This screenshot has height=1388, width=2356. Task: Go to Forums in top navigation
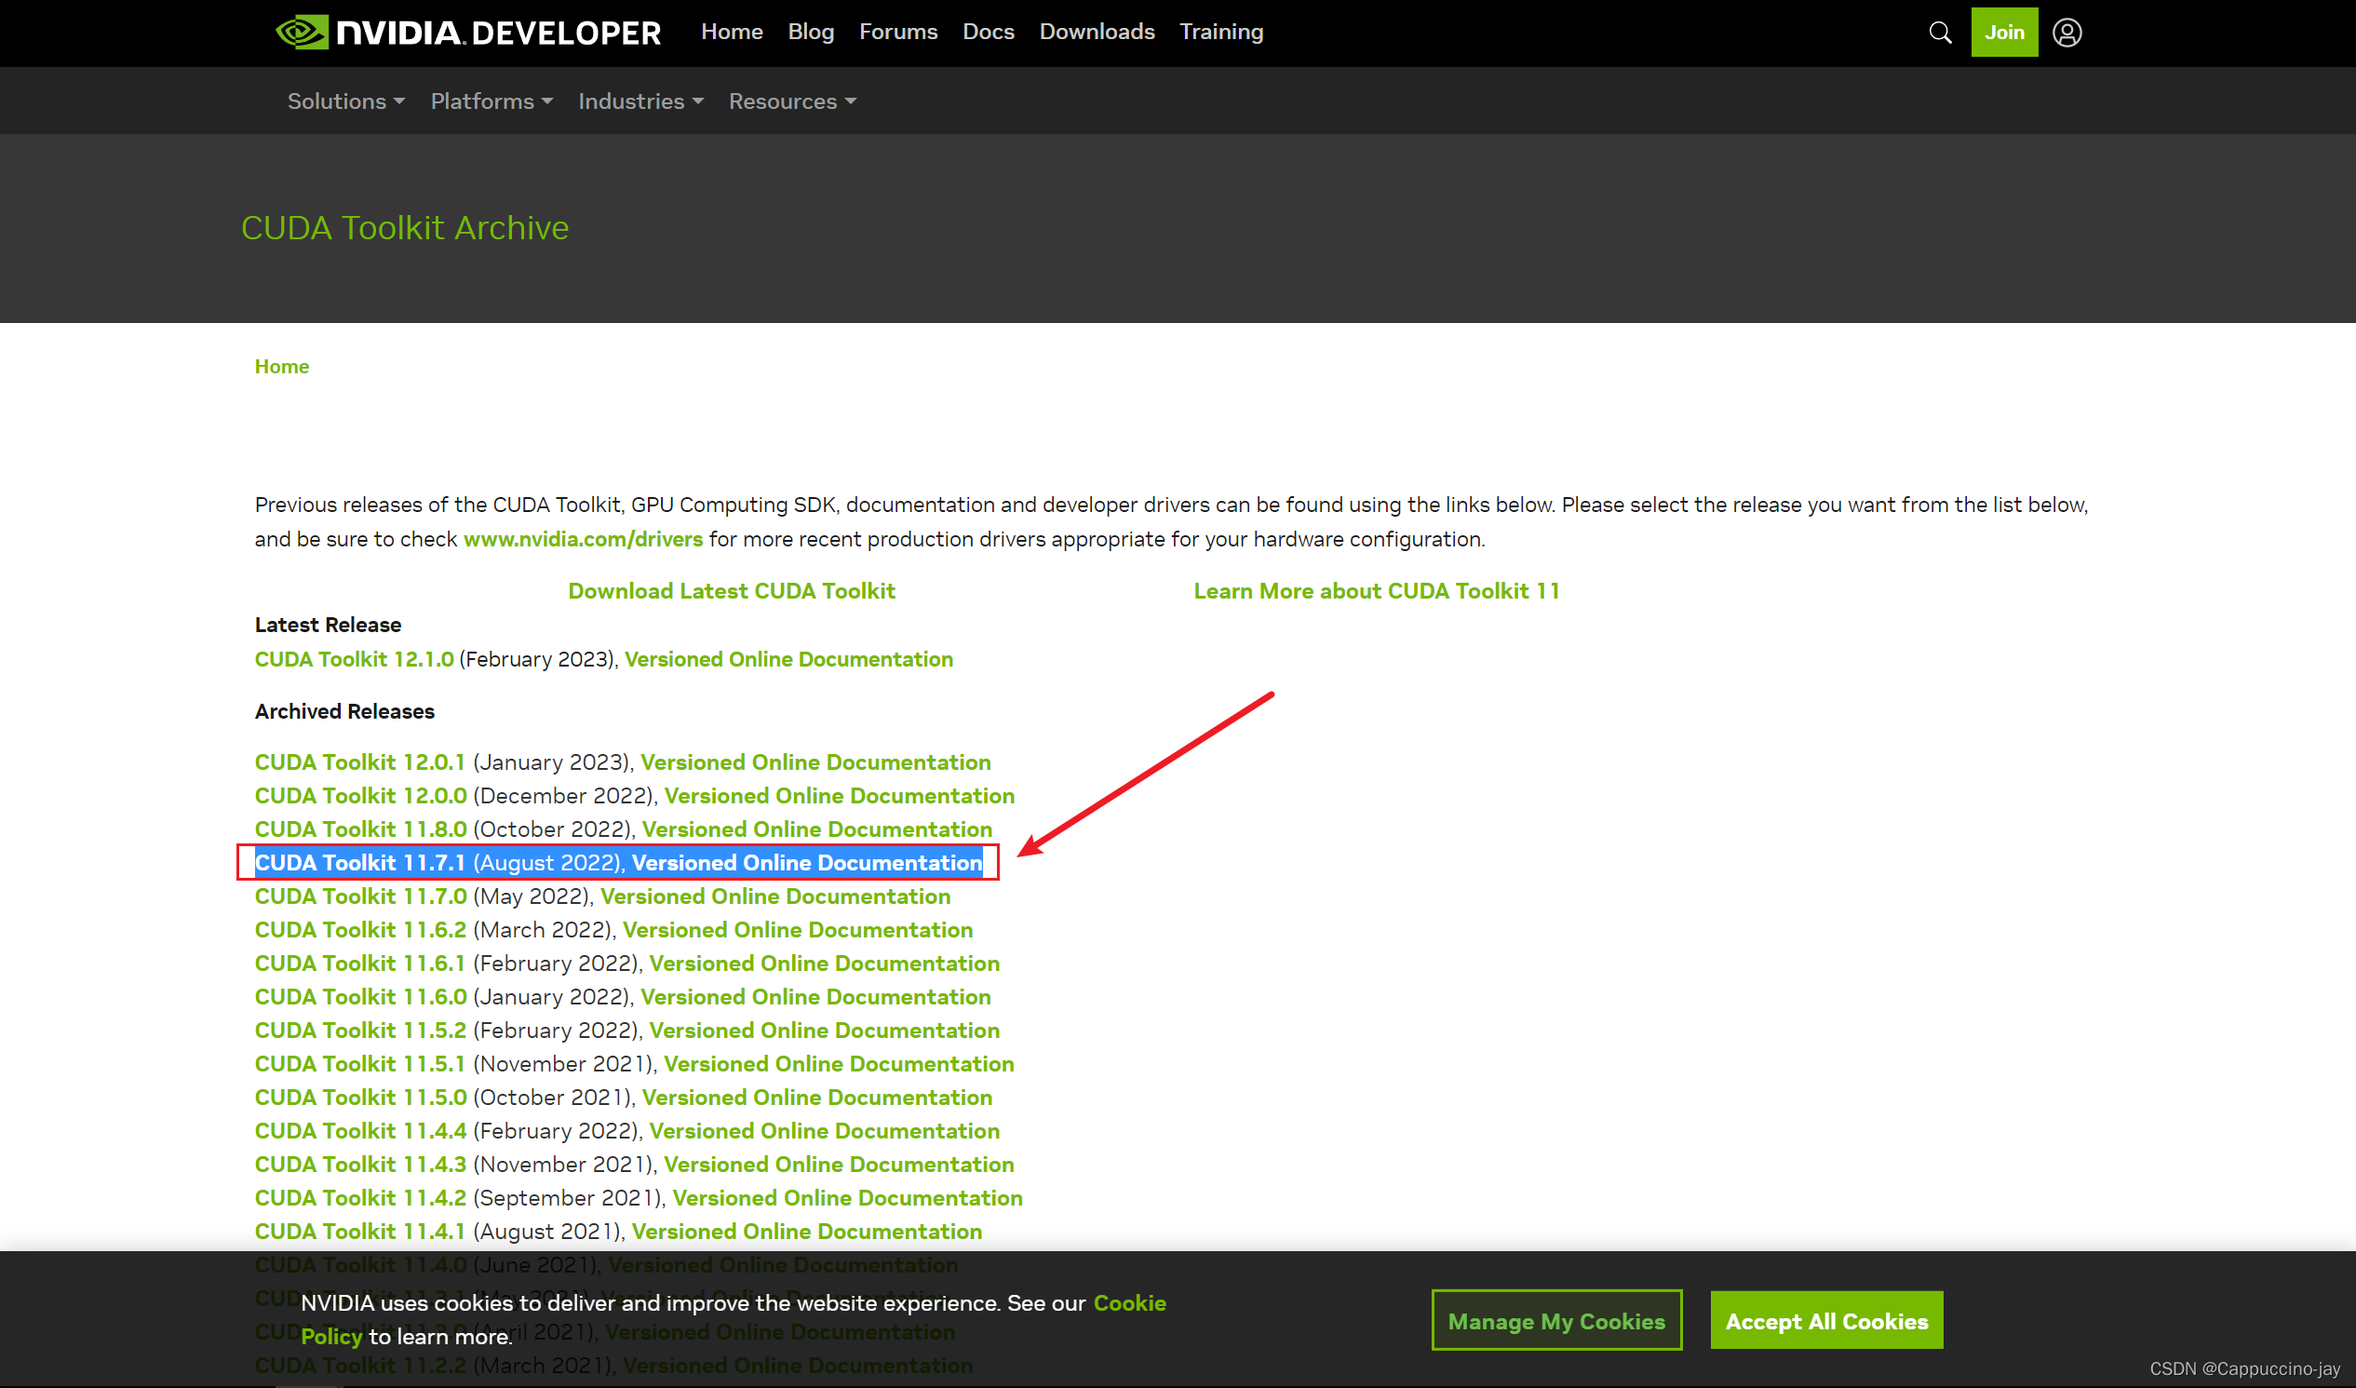click(898, 32)
